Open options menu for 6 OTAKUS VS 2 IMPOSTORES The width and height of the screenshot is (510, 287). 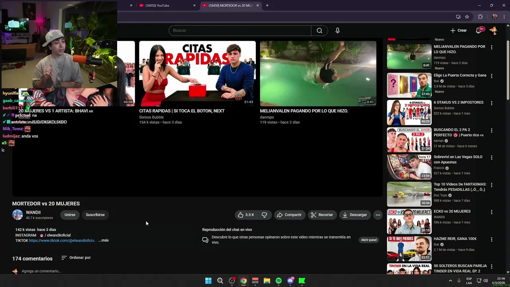(x=492, y=103)
